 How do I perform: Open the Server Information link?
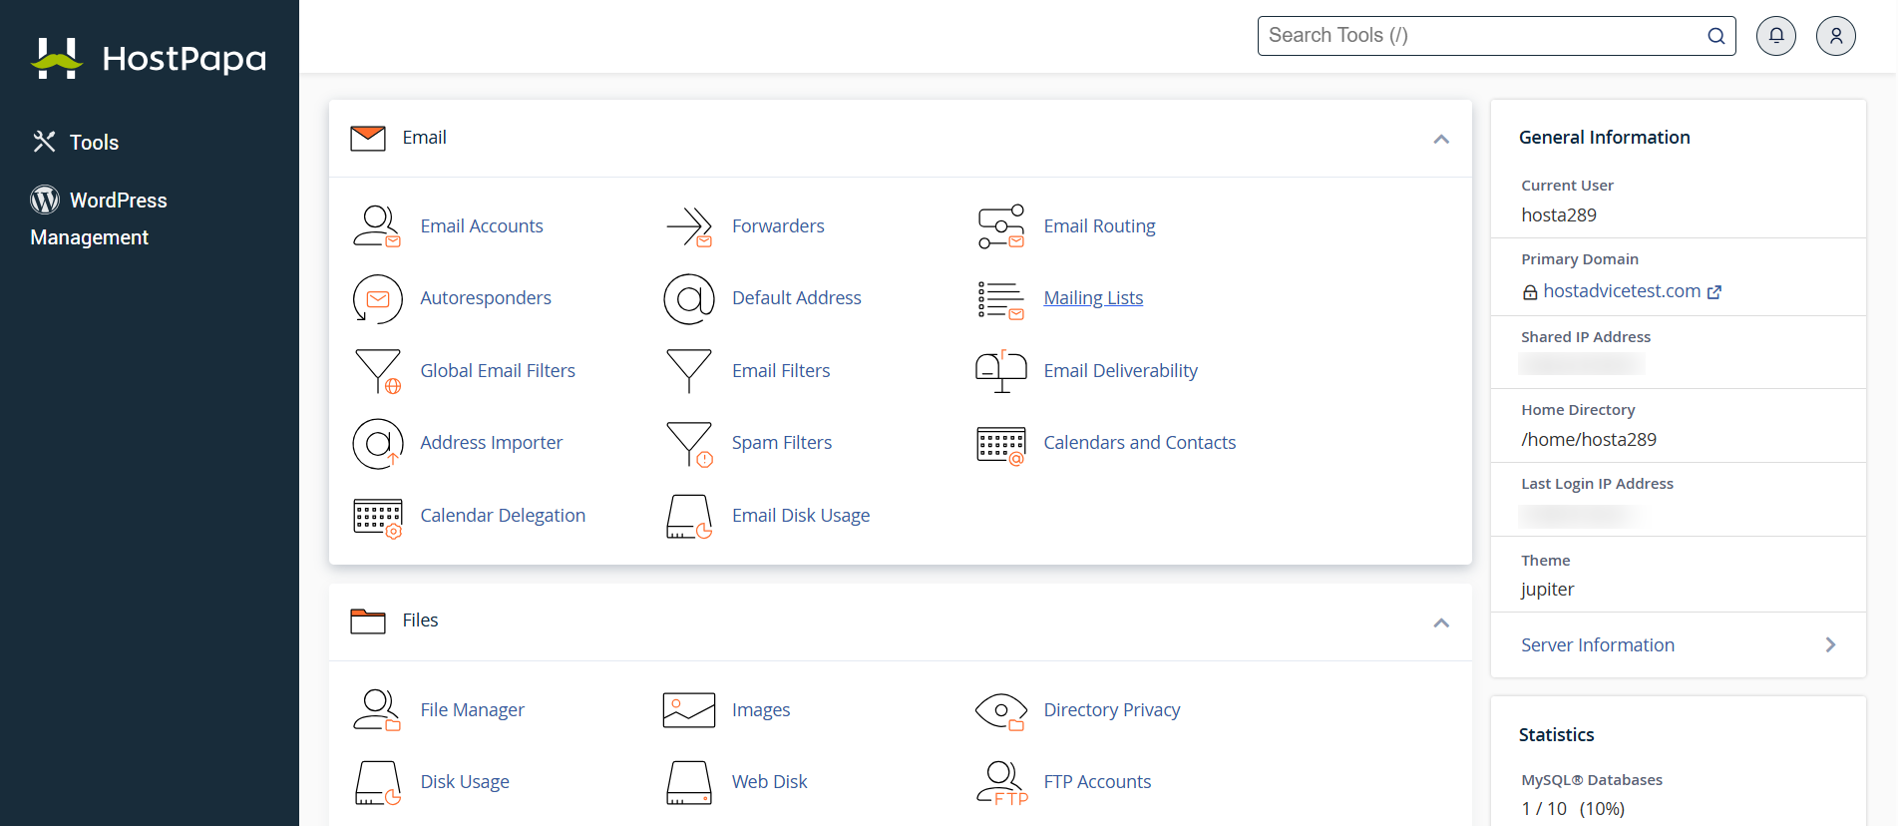[x=1598, y=645]
